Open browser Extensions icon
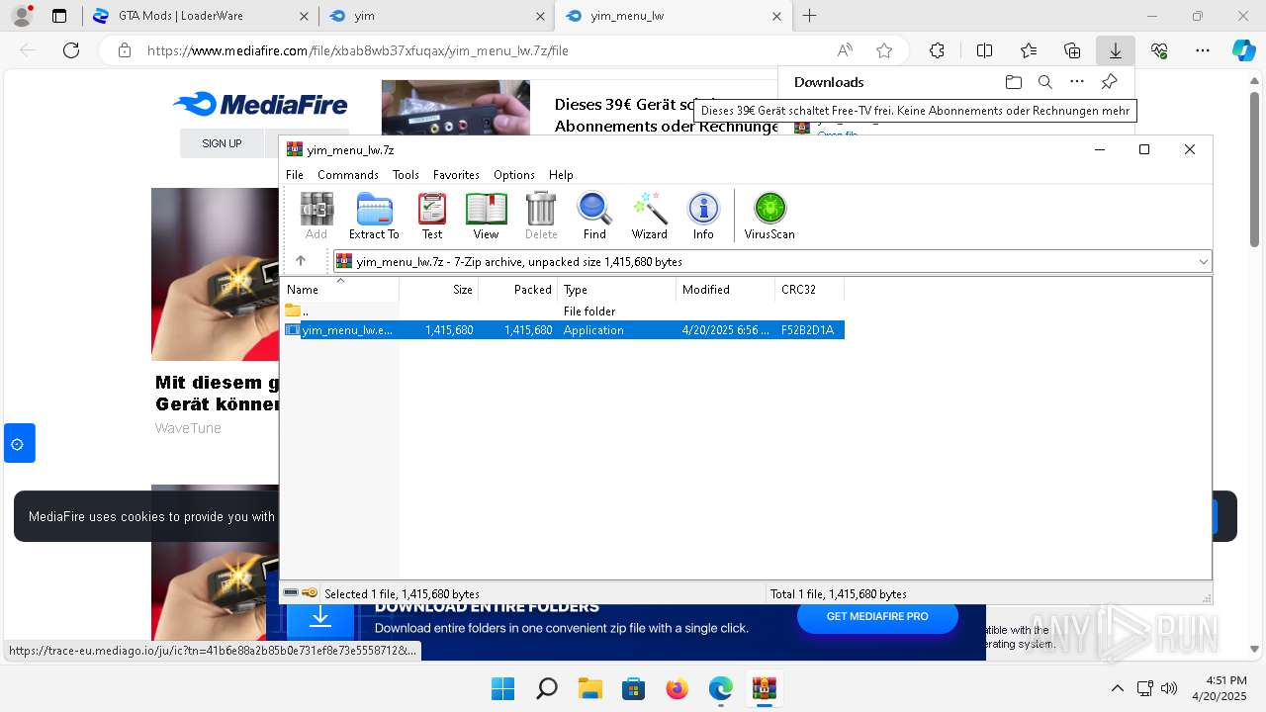This screenshot has height=712, width=1266. 937,50
